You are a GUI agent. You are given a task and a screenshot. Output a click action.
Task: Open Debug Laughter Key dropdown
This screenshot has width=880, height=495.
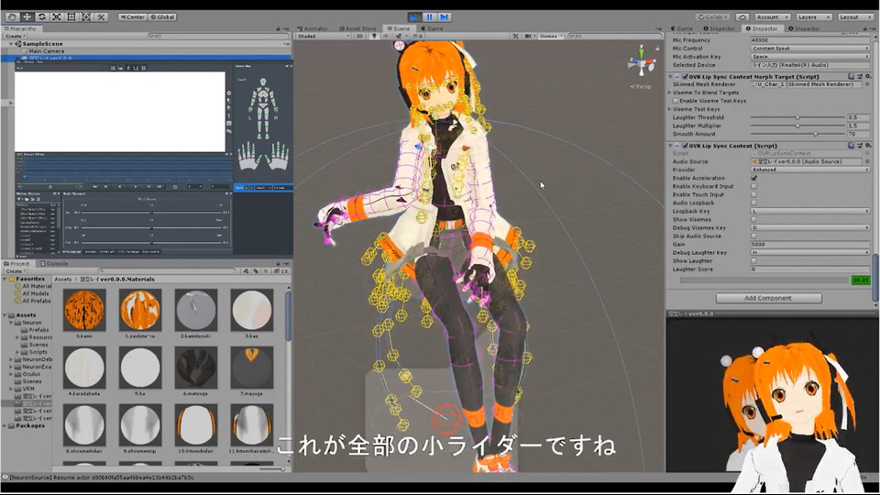coord(809,253)
